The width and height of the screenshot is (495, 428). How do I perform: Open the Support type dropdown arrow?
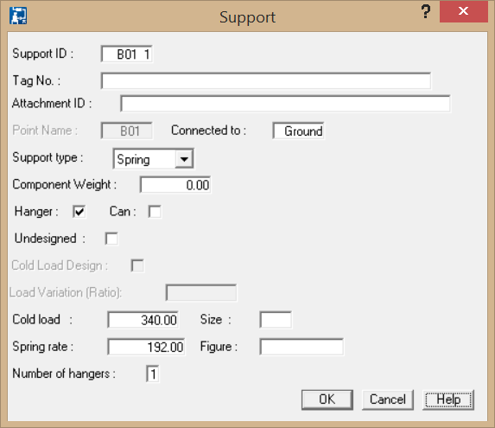pyautogui.click(x=184, y=159)
